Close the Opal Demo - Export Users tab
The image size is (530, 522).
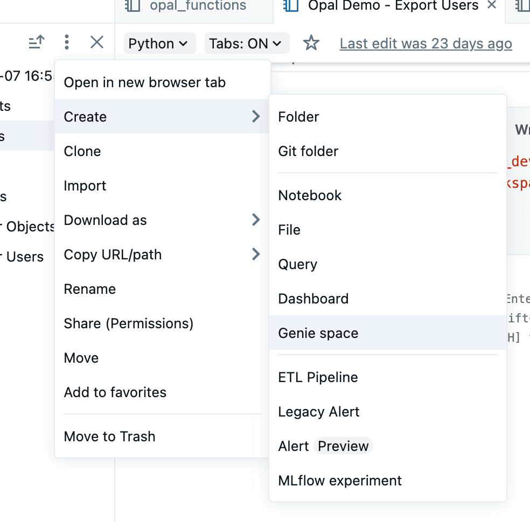(491, 5)
